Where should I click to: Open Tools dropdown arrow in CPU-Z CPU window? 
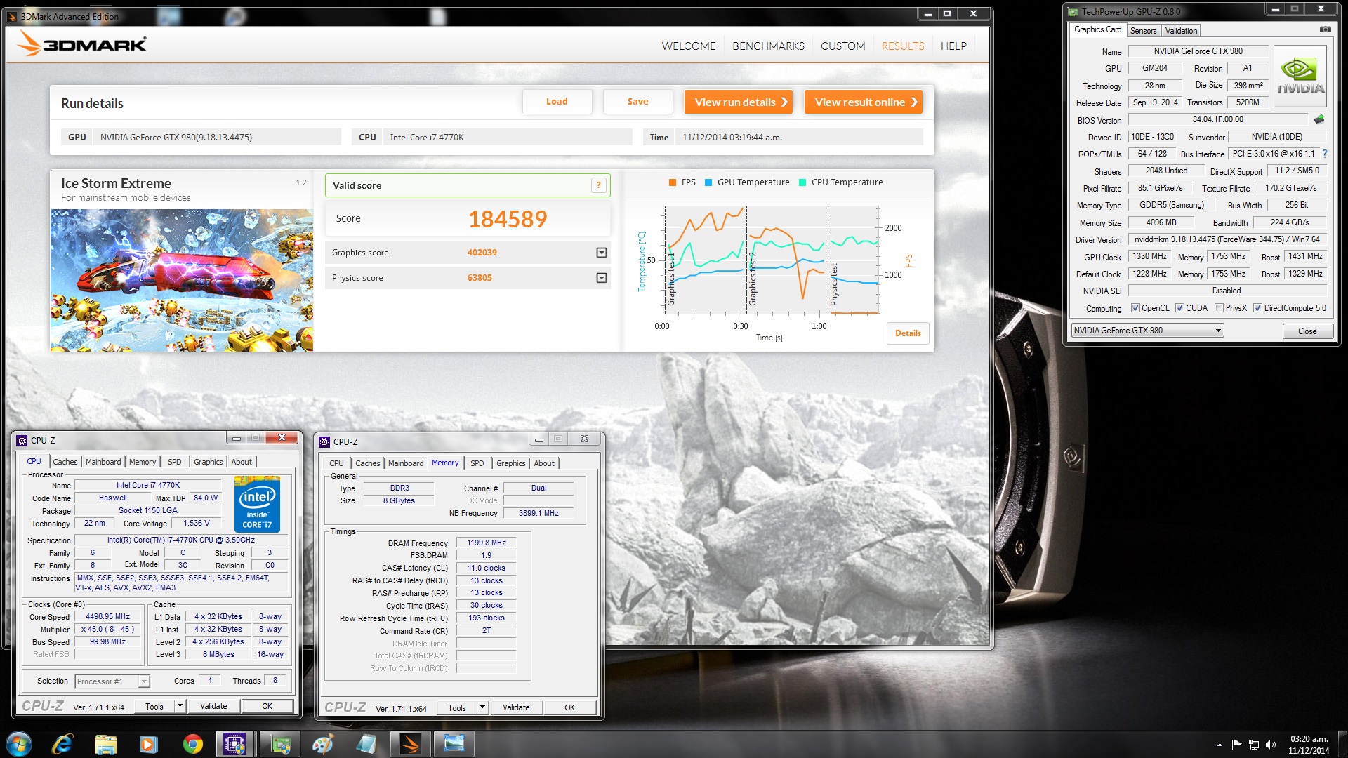point(180,706)
